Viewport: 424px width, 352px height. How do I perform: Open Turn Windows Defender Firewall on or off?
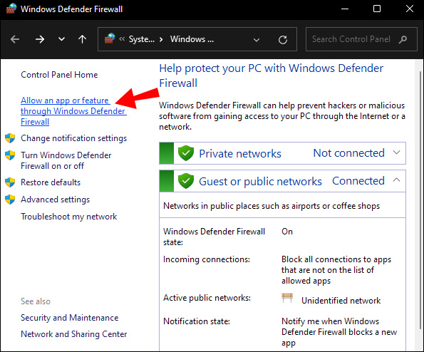(x=66, y=160)
